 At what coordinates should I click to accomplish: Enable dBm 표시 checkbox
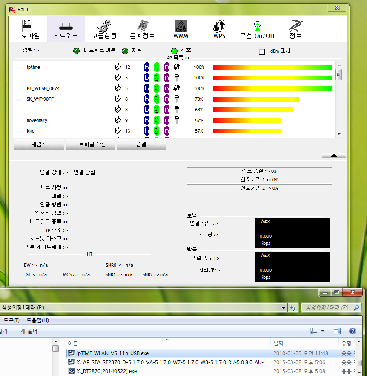click(x=262, y=51)
